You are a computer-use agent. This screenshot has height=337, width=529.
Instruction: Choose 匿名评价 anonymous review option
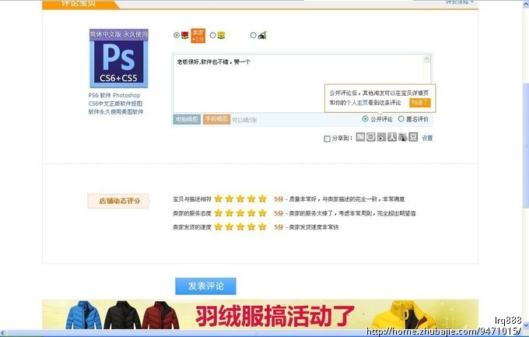[x=401, y=119]
